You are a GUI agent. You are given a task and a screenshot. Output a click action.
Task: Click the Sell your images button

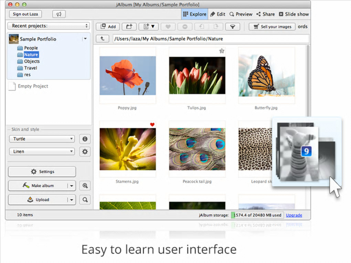click(272, 26)
